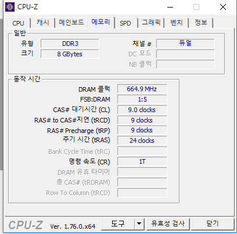This screenshot has height=234, width=237.
Task: Click the DDR3 memory type field
Action: click(x=70, y=44)
